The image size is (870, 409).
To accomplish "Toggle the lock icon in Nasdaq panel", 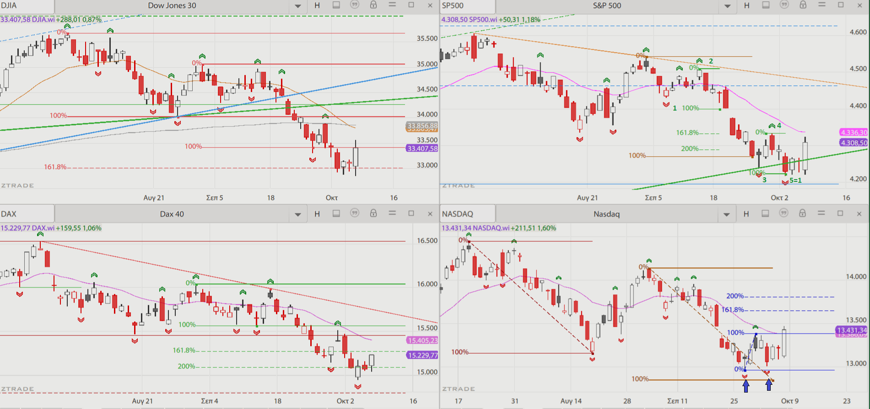I will click(802, 213).
